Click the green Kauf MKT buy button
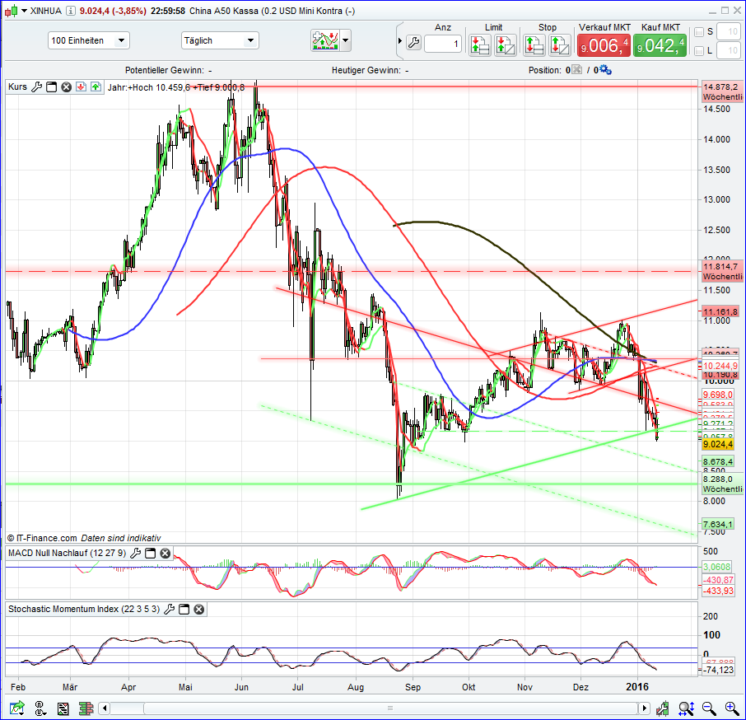Image resolution: width=746 pixels, height=720 pixels. [x=660, y=44]
